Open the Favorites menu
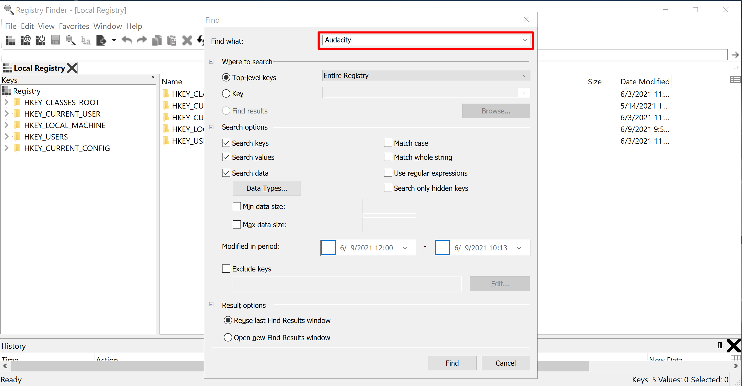 tap(74, 26)
